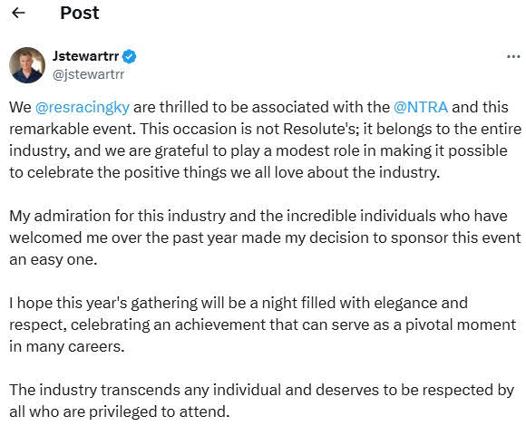
Task: Click the Post header title
Action: pyautogui.click(x=80, y=13)
